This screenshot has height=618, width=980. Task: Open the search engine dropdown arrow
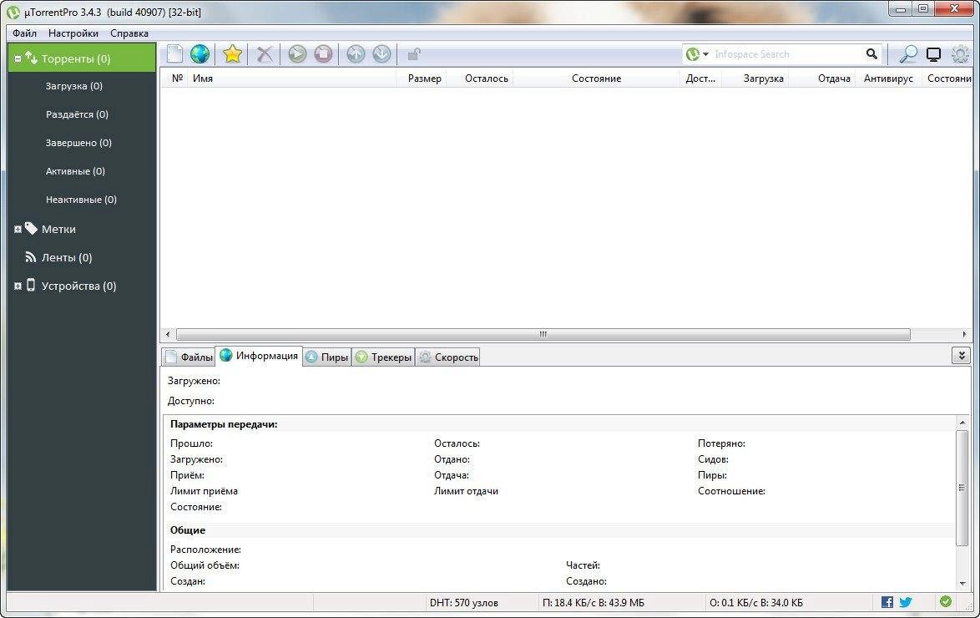tap(705, 53)
